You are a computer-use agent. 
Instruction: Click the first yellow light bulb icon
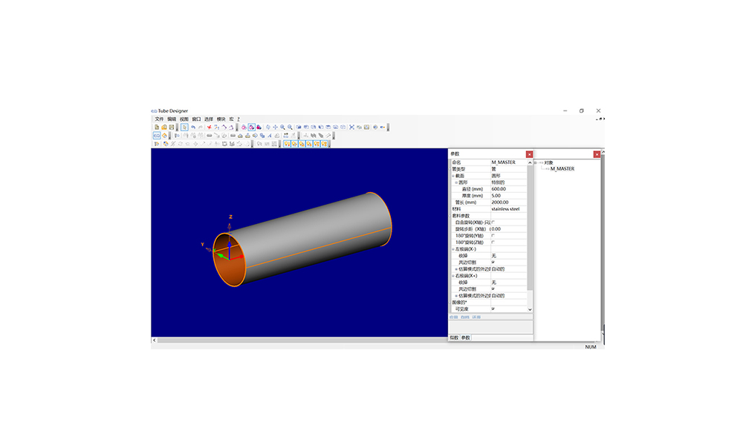[287, 144]
